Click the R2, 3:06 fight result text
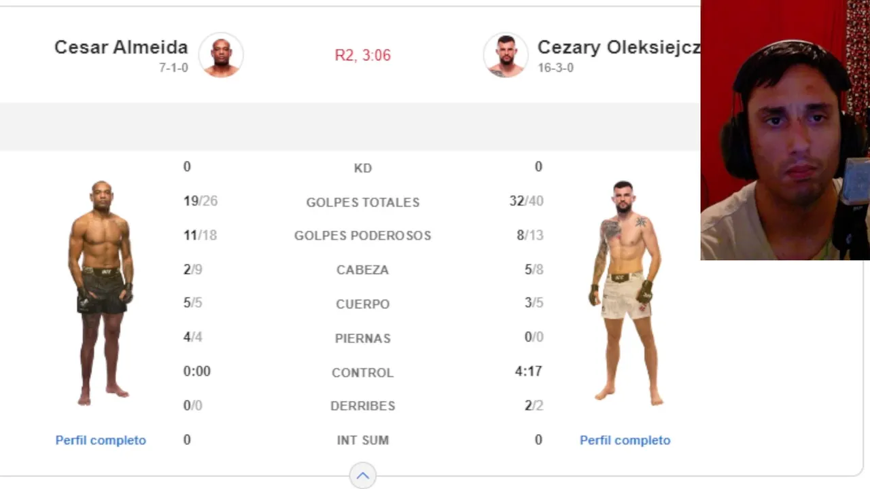 [362, 55]
